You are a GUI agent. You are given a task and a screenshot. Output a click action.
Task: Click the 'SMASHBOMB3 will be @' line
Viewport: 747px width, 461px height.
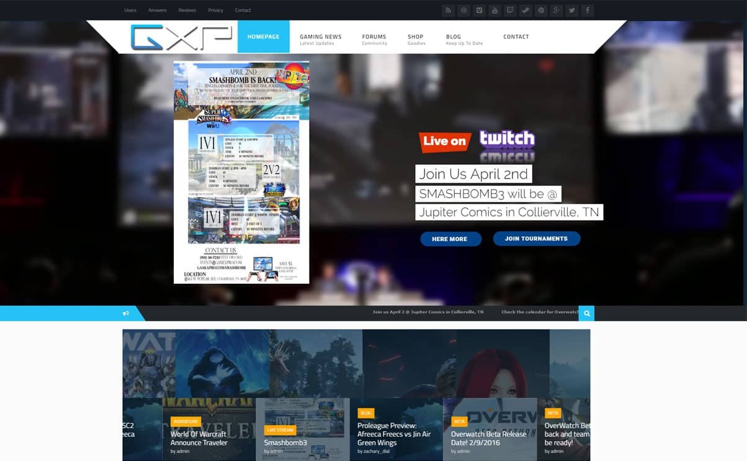click(489, 193)
